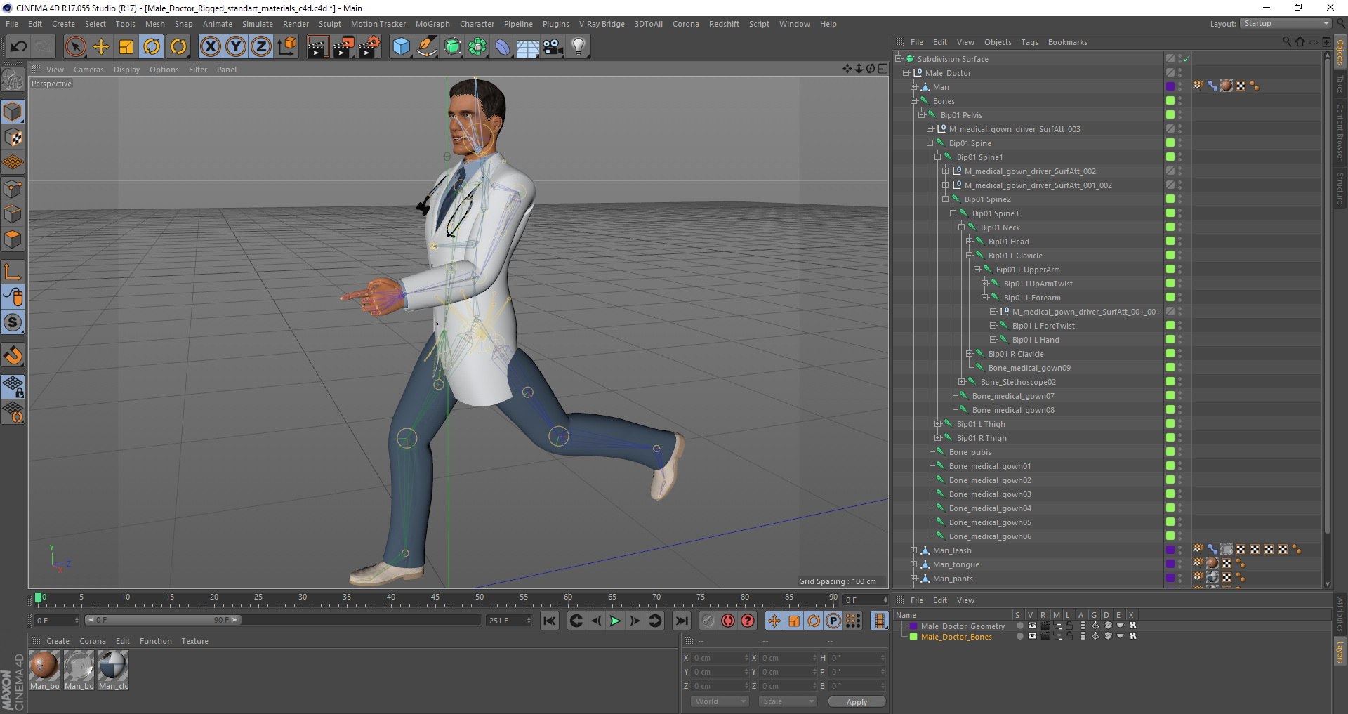The height and width of the screenshot is (714, 1348).
Task: Open the World coordinate system dropdown
Action: tap(720, 701)
